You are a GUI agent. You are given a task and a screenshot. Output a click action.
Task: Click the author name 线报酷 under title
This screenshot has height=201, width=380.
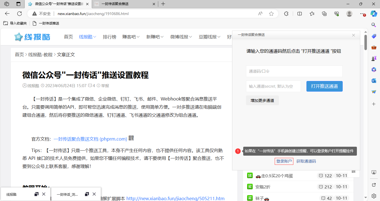(33, 86)
